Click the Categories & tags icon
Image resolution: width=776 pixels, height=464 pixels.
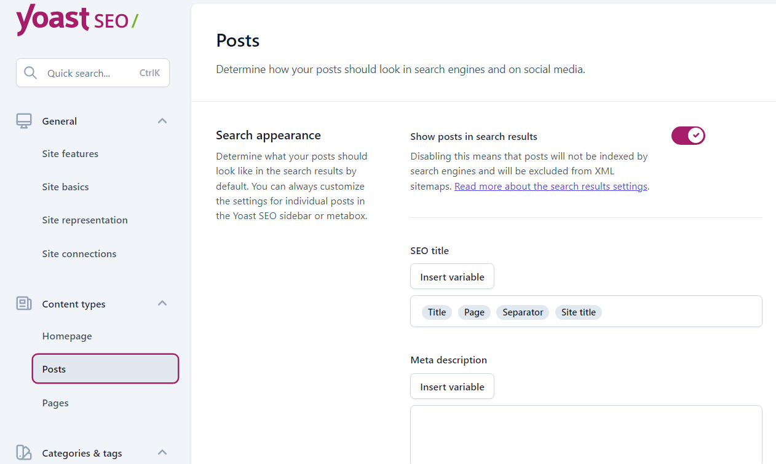click(23, 452)
